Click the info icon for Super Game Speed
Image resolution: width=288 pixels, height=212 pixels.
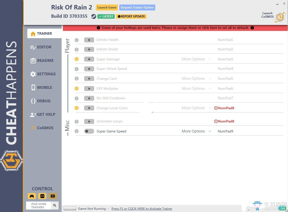pyautogui.click(x=77, y=131)
